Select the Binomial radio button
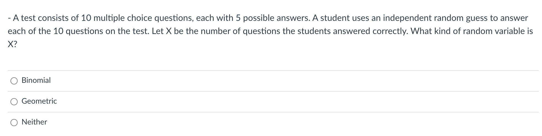 click(x=14, y=81)
